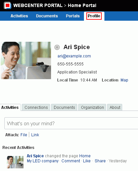
Task: Switch to the About sub-tab
Action: [x=115, y=108]
